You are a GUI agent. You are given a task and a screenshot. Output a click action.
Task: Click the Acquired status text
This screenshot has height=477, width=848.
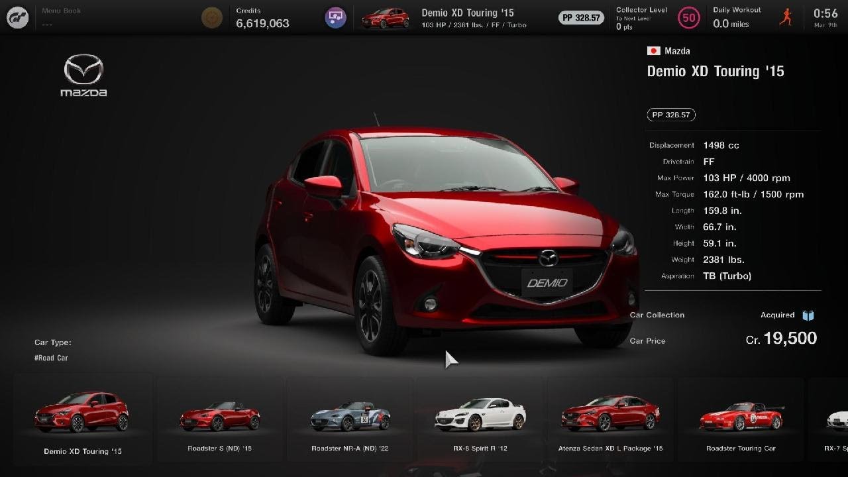(x=777, y=315)
